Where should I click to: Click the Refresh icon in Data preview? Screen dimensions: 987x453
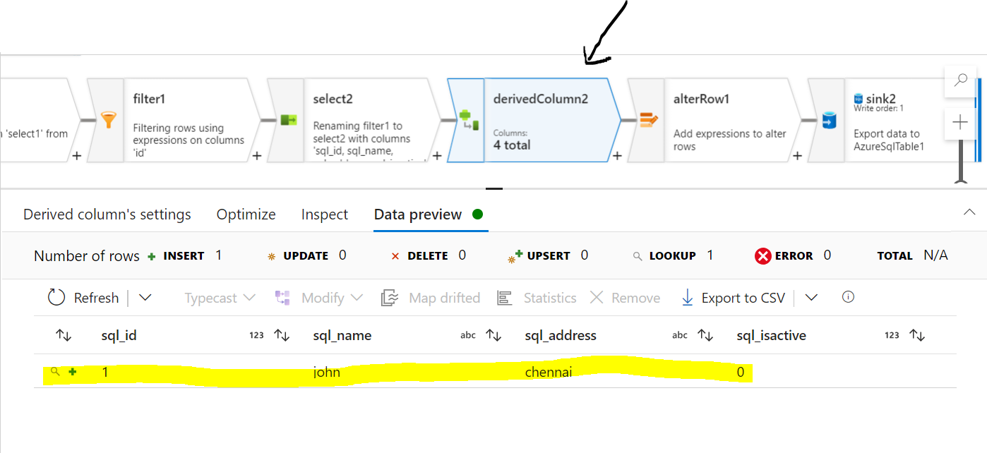tap(56, 297)
